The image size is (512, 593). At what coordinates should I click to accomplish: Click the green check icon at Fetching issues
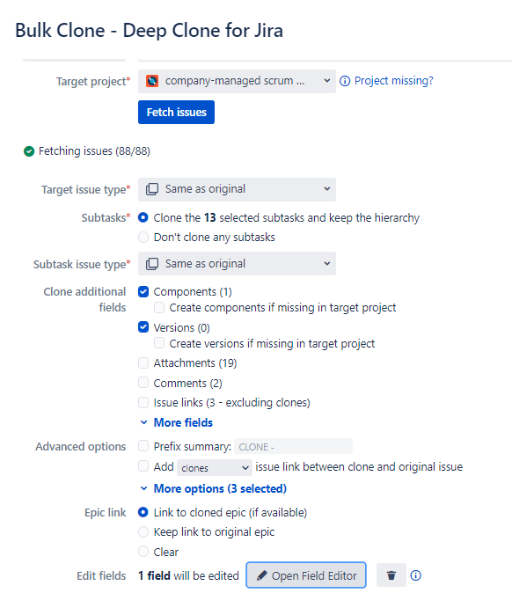click(x=29, y=151)
